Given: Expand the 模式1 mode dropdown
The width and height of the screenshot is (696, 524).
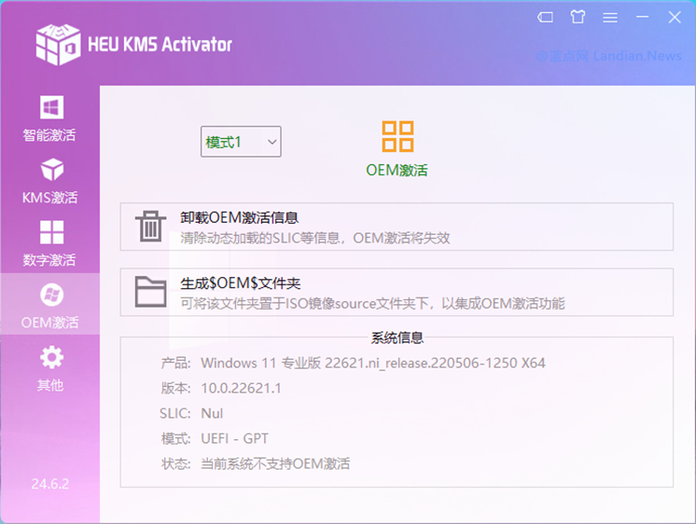Looking at the screenshot, I should point(241,142).
